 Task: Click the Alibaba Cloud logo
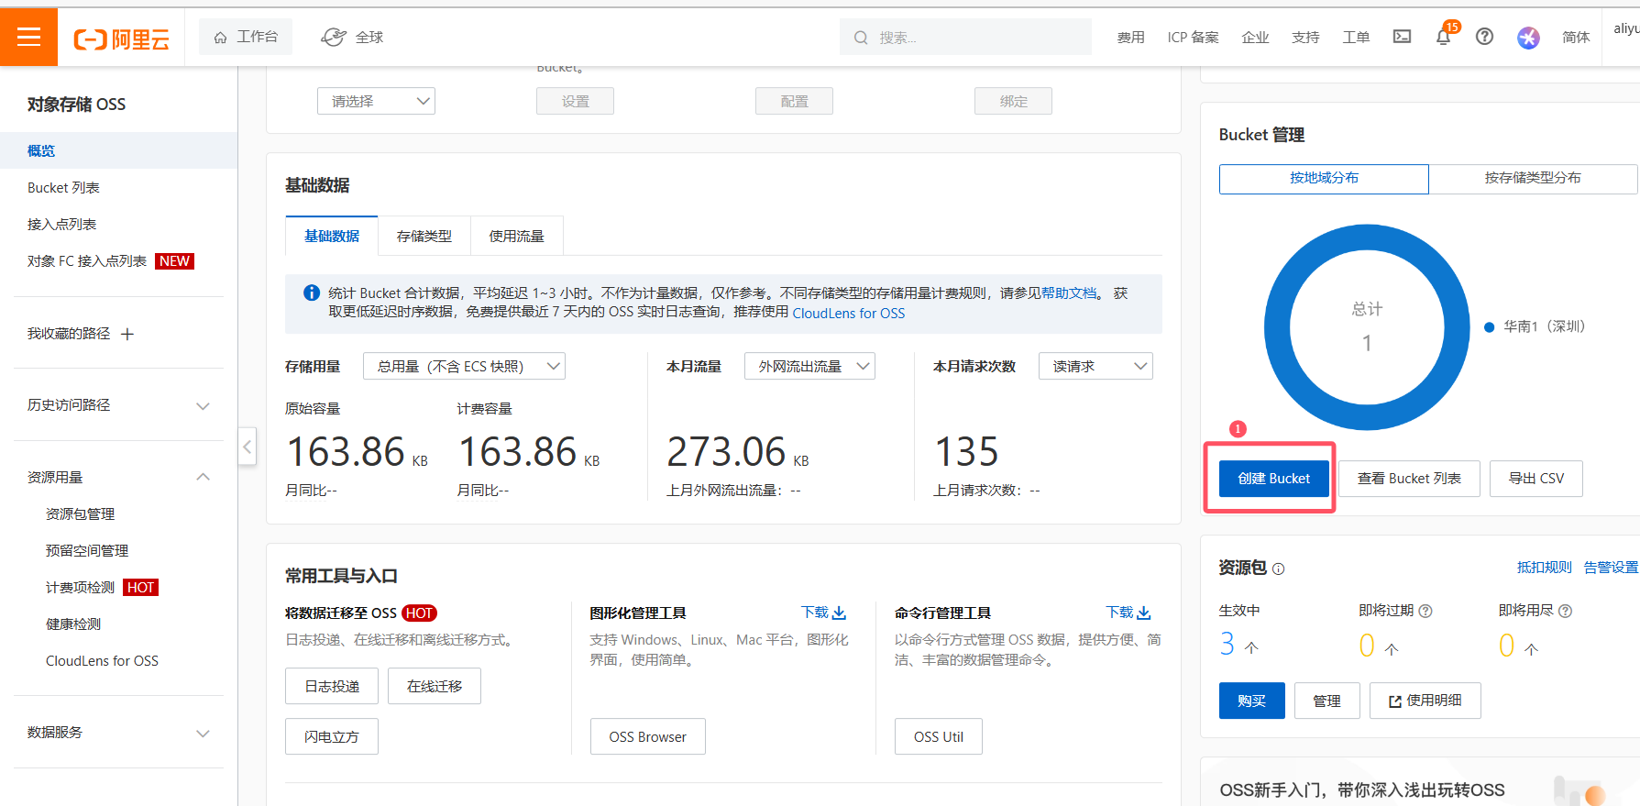122,39
